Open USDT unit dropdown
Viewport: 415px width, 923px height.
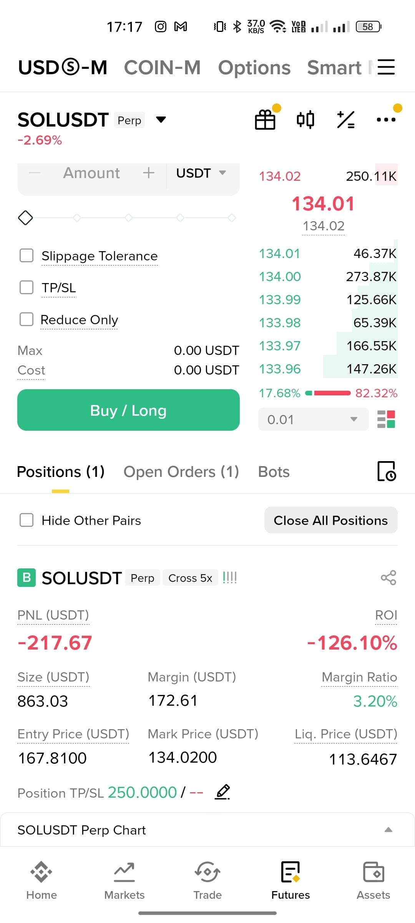point(201,173)
